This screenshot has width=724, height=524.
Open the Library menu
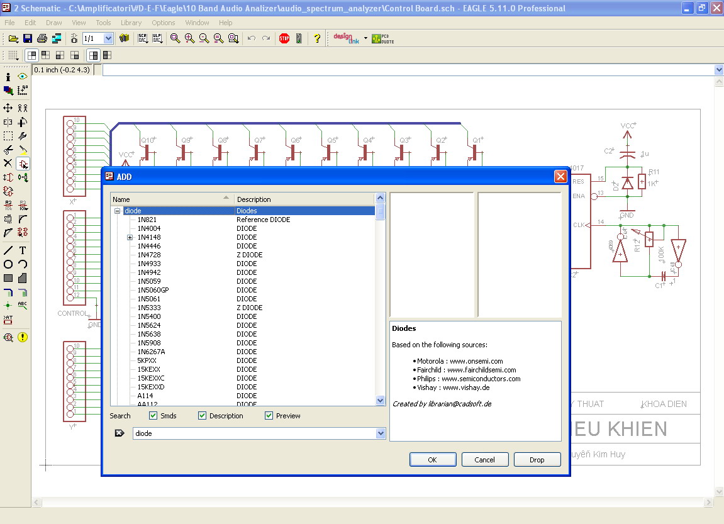pos(131,23)
